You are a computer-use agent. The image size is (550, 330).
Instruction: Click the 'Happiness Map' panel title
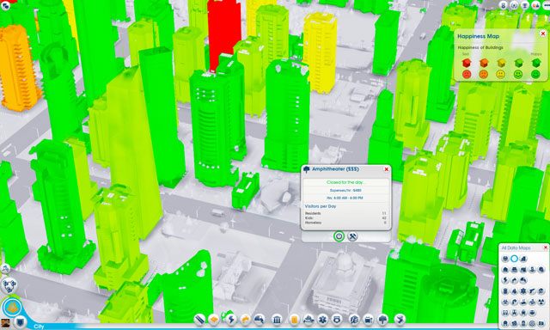click(x=478, y=36)
